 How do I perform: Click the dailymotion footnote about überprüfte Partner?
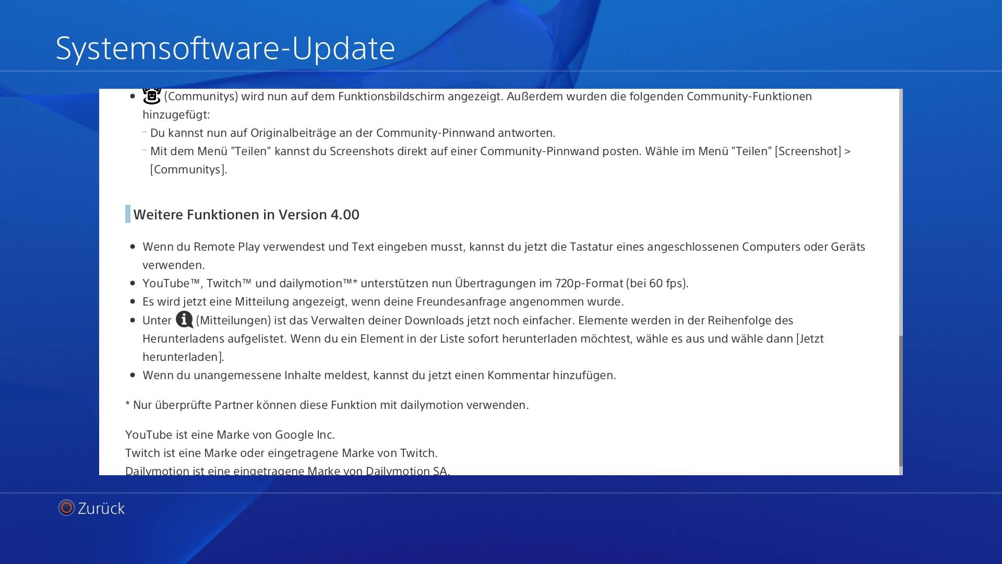click(327, 405)
